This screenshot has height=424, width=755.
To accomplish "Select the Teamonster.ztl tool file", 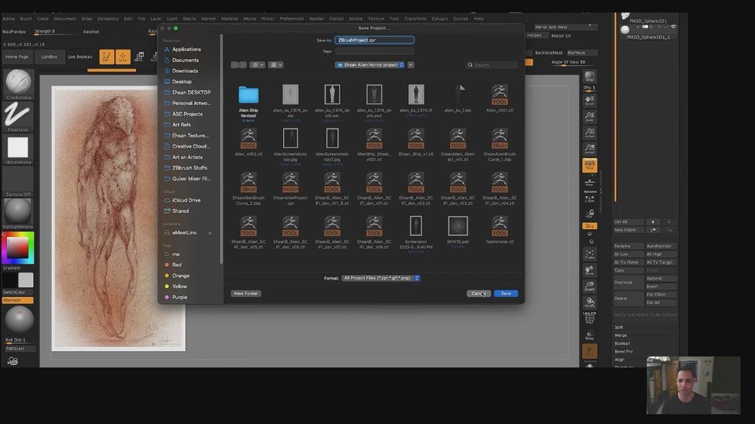I will tap(499, 227).
